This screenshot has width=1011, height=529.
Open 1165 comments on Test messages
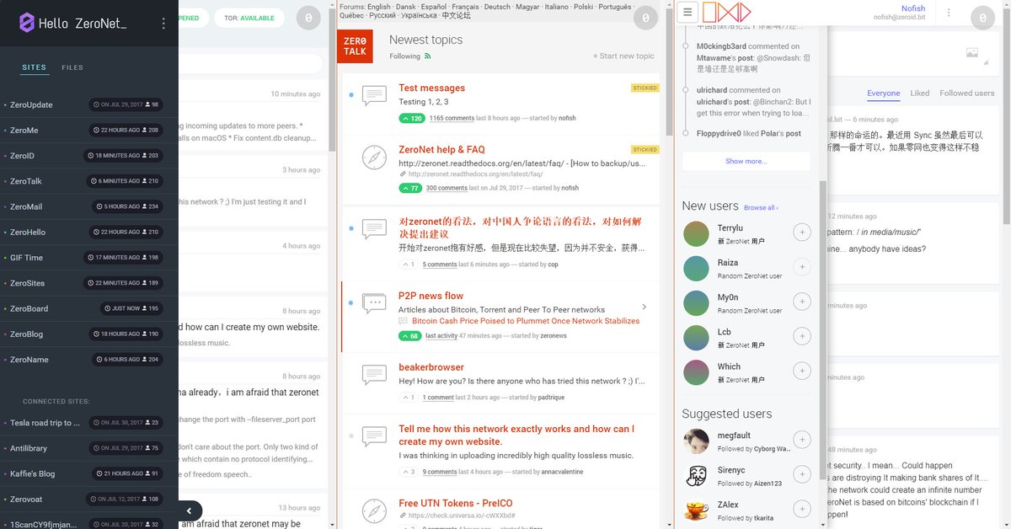tap(452, 119)
